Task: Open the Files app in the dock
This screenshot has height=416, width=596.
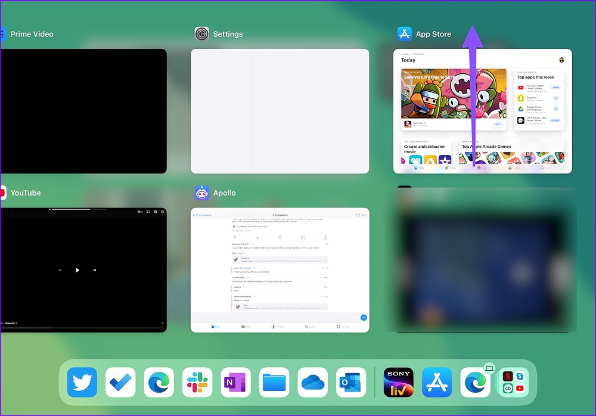Action: 274,382
